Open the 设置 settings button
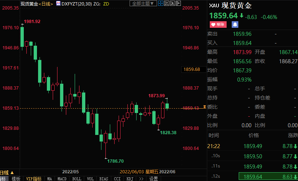Screen dimensions: 298x181 coord(154,179)
